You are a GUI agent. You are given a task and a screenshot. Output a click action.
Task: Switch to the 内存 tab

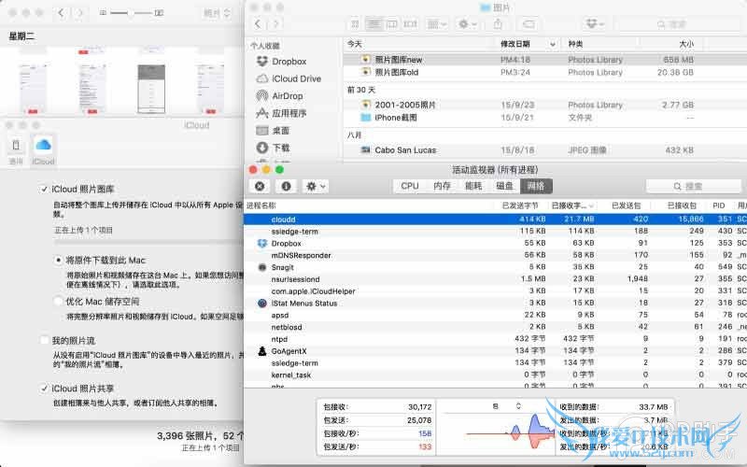442,186
